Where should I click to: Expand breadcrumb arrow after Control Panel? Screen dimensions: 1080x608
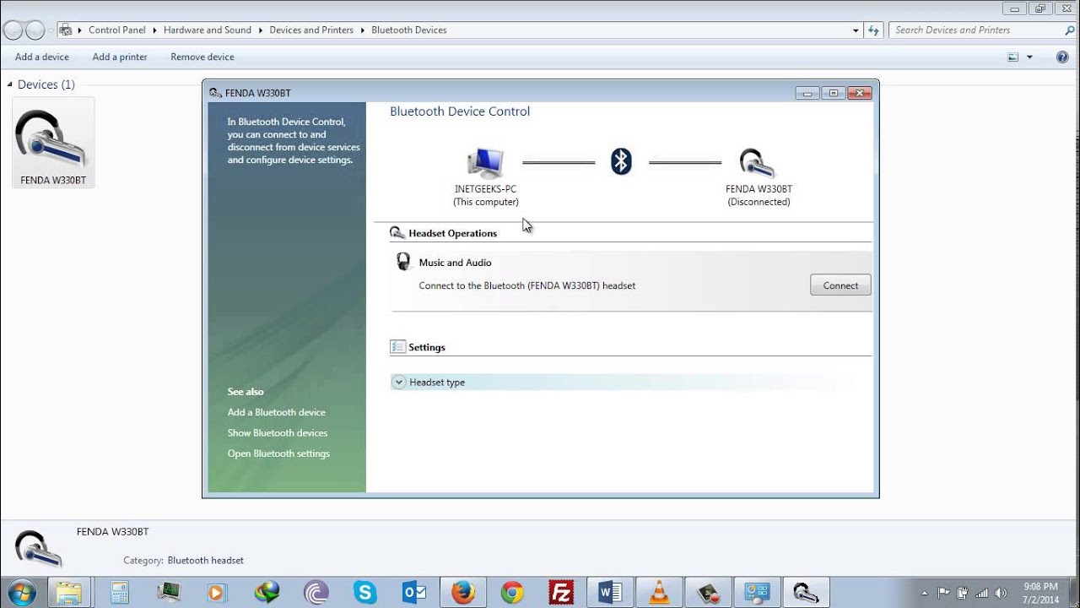154,30
